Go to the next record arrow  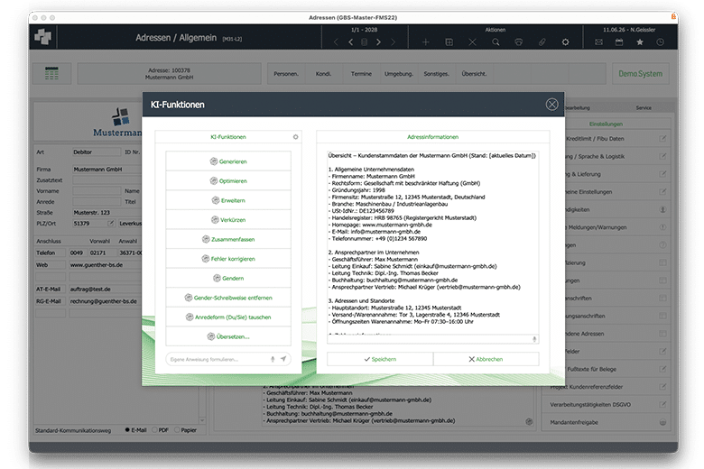tap(378, 42)
